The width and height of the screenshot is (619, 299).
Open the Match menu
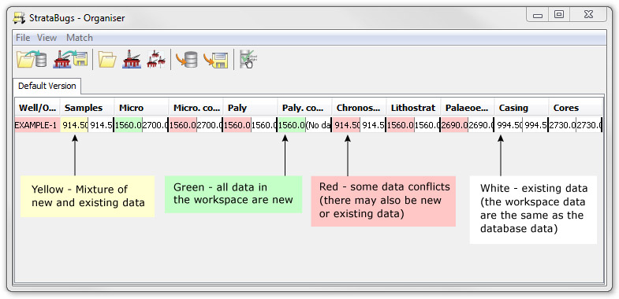click(80, 38)
